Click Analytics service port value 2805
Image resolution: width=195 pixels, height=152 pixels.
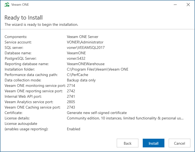(71, 102)
